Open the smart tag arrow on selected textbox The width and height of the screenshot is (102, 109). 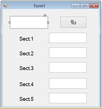[45, 16]
